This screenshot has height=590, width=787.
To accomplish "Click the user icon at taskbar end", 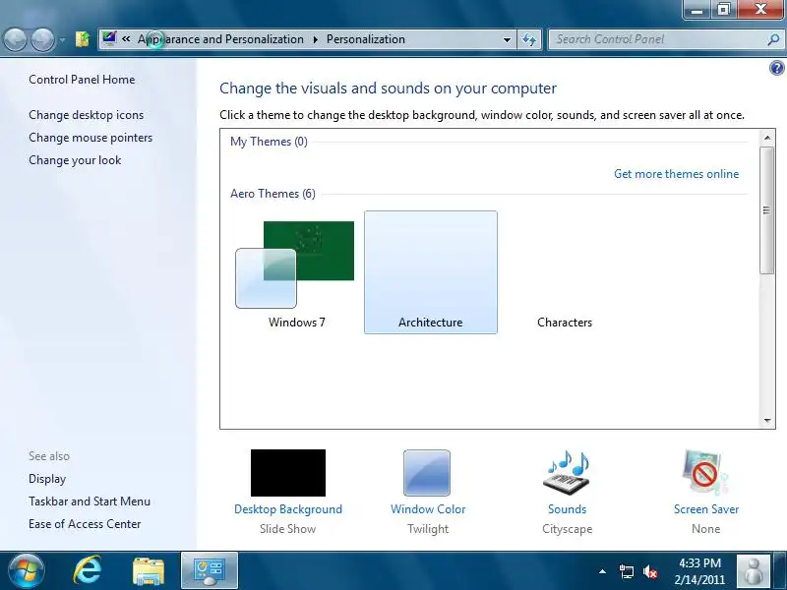I will [x=753, y=571].
